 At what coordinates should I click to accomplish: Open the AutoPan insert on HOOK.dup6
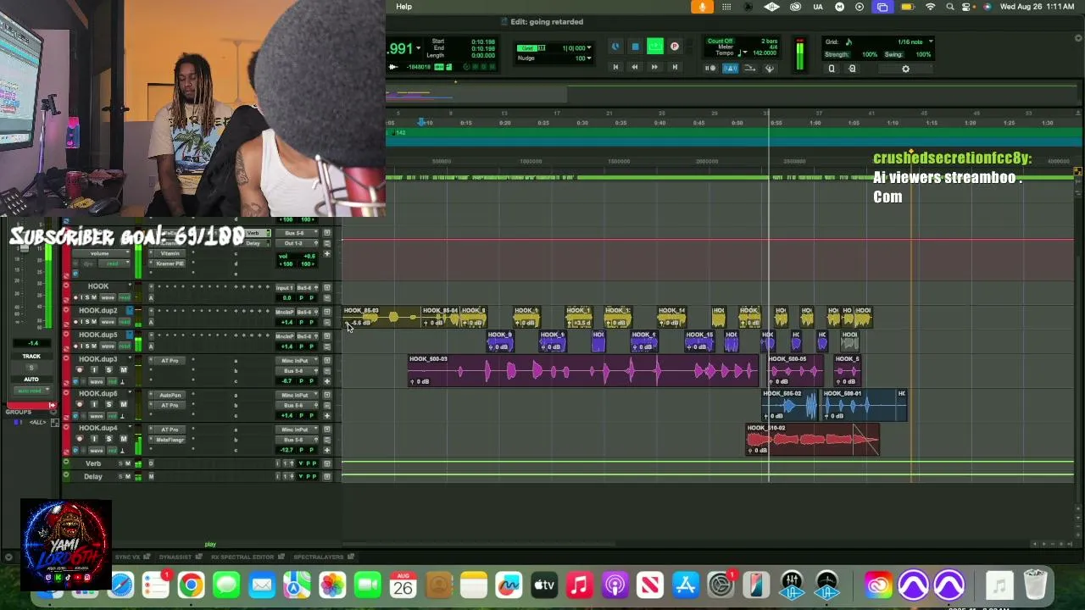pyautogui.click(x=170, y=395)
